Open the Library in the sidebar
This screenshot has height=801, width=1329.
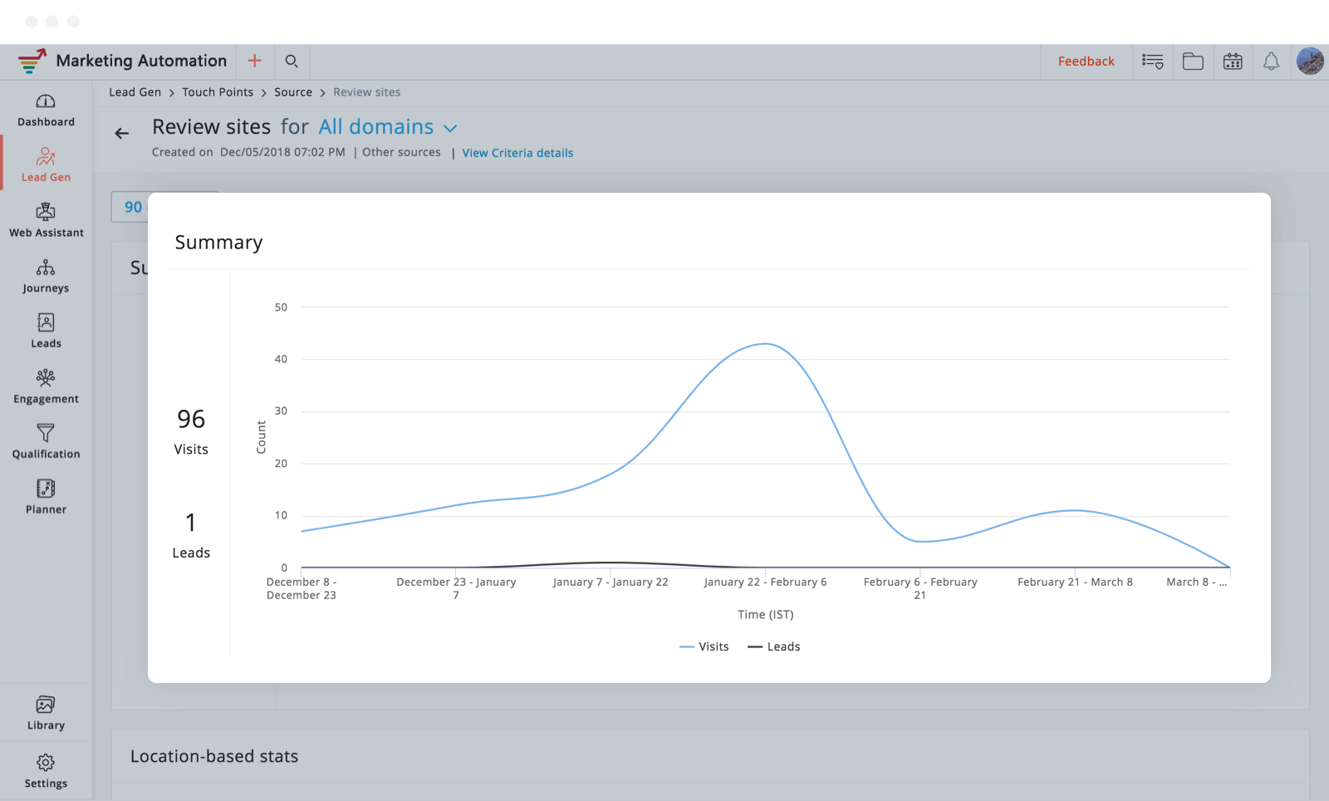46,713
